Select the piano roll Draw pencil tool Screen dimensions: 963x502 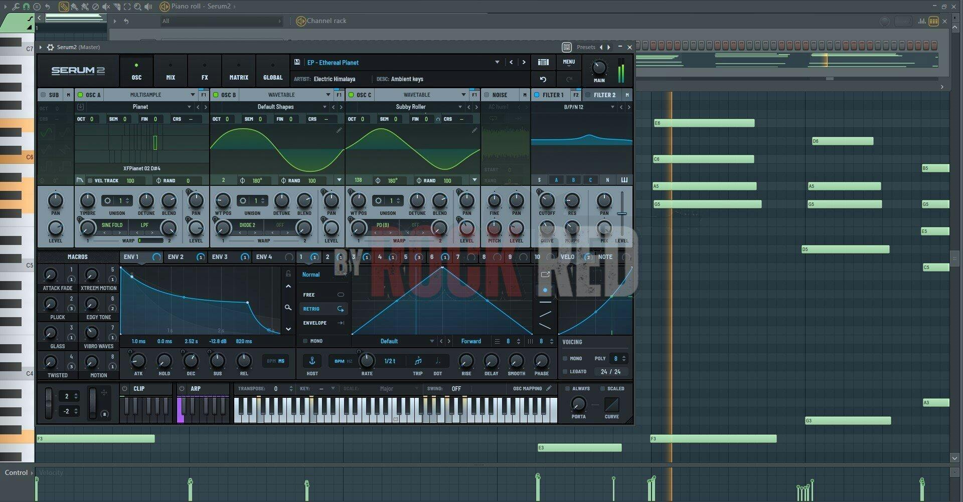64,7
